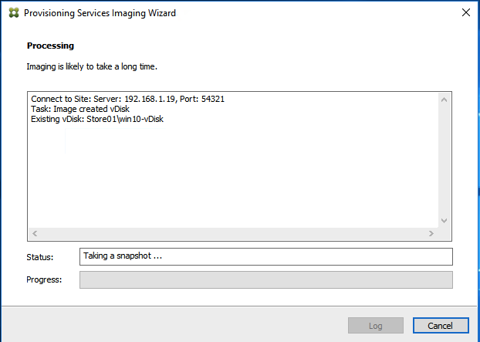
Task: Click the Status label
Action: (x=40, y=257)
